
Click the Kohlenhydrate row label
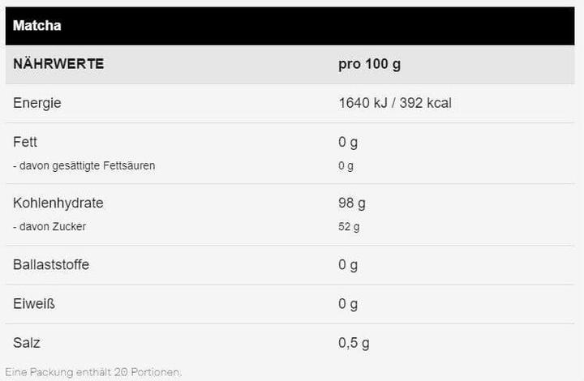pyautogui.click(x=58, y=203)
